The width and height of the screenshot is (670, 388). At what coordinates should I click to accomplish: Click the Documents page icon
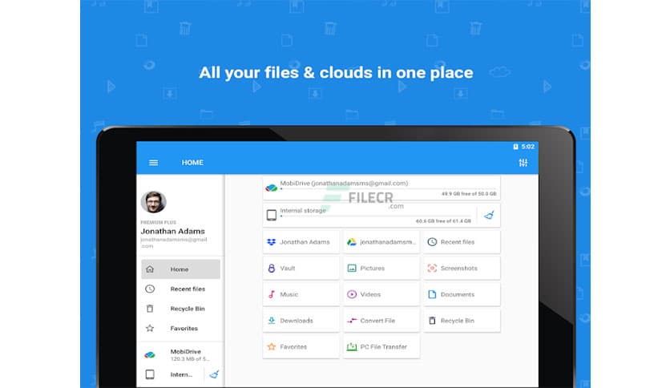pyautogui.click(x=432, y=294)
